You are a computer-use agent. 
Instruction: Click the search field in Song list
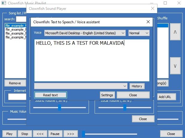[21, 19]
